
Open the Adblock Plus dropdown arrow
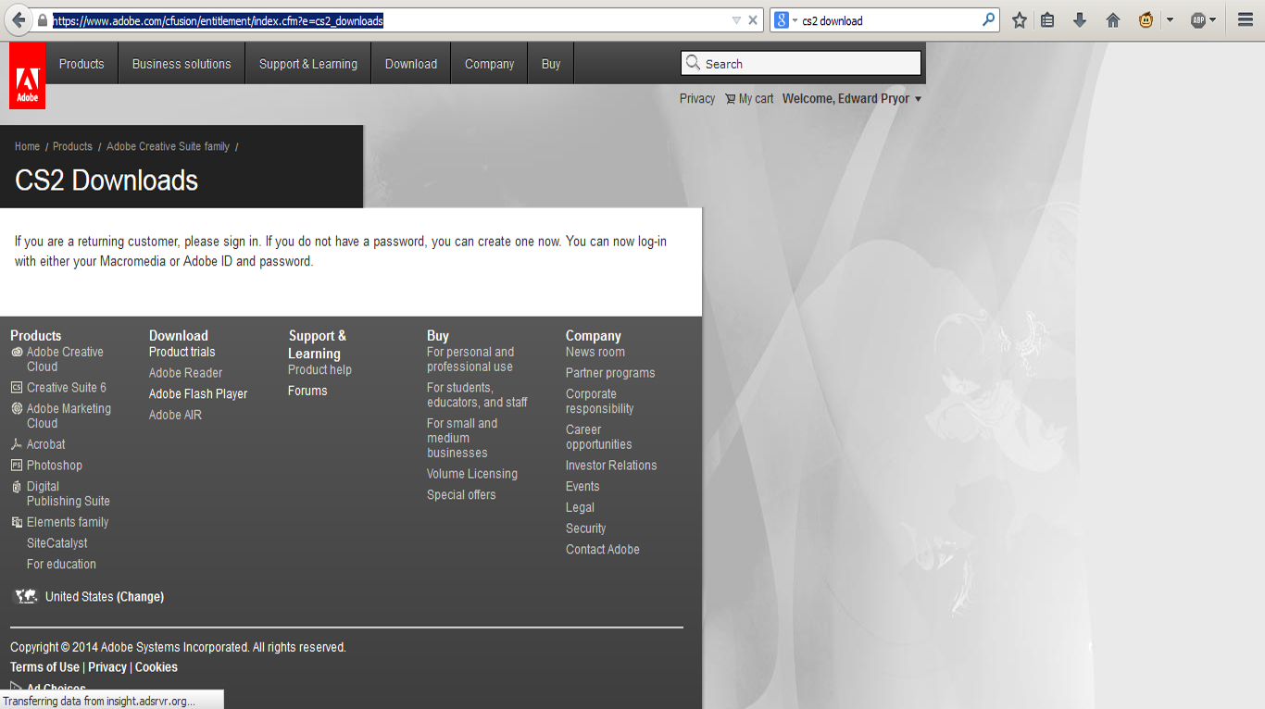1213,20
